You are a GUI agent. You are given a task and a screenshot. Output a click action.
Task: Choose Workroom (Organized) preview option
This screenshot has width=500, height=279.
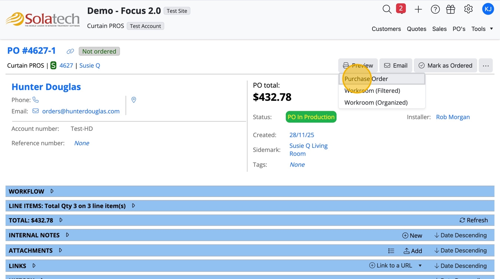pyautogui.click(x=376, y=102)
